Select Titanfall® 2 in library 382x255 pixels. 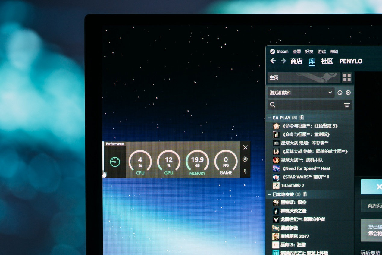point(293,185)
